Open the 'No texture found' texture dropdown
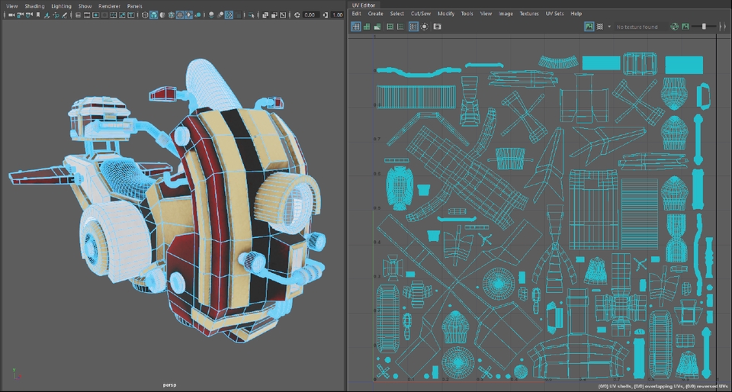Image resolution: width=732 pixels, height=392 pixels. (x=637, y=27)
